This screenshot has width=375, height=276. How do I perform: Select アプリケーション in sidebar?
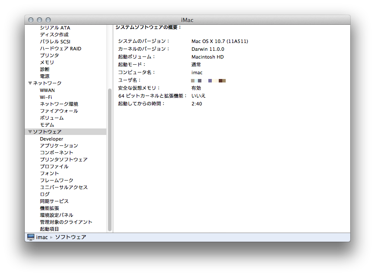[x=59, y=146]
